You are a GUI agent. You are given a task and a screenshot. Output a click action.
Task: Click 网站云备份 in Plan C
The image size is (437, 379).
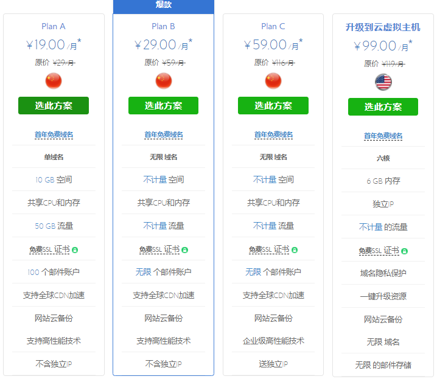tap(273, 318)
